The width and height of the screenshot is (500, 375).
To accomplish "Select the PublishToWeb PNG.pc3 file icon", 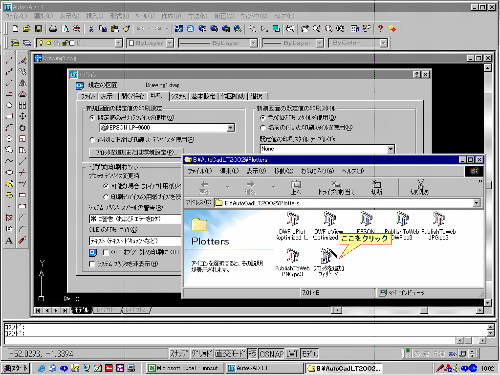I will [292, 256].
